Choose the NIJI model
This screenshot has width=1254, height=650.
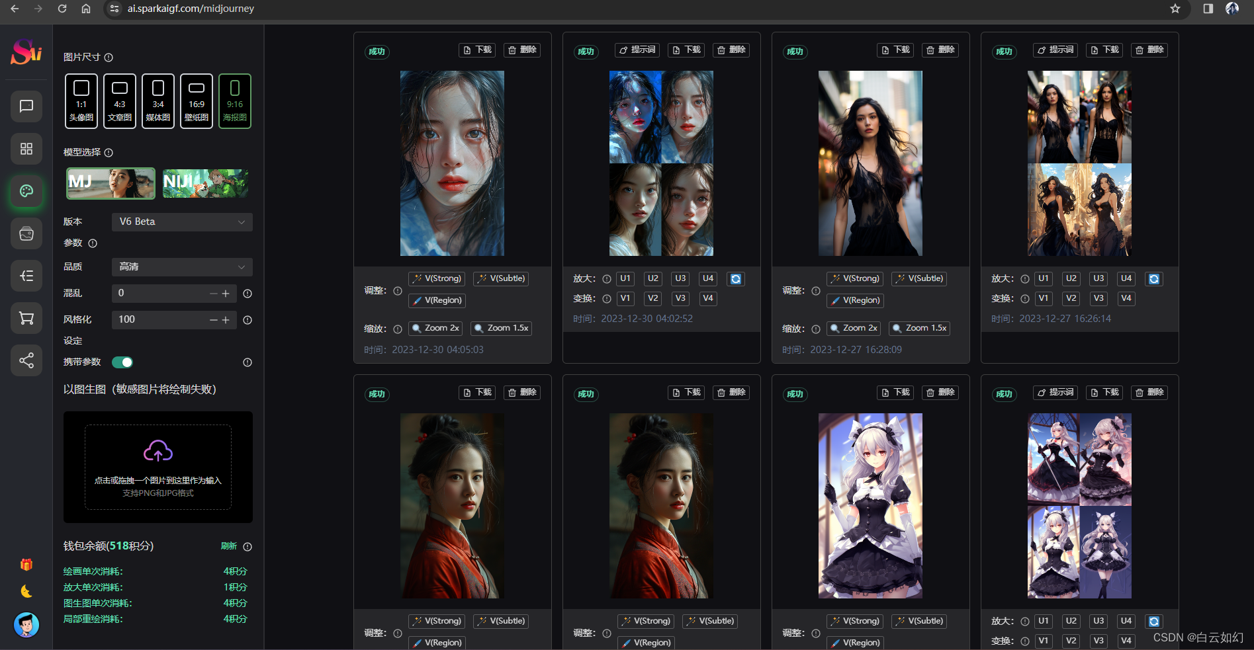205,183
